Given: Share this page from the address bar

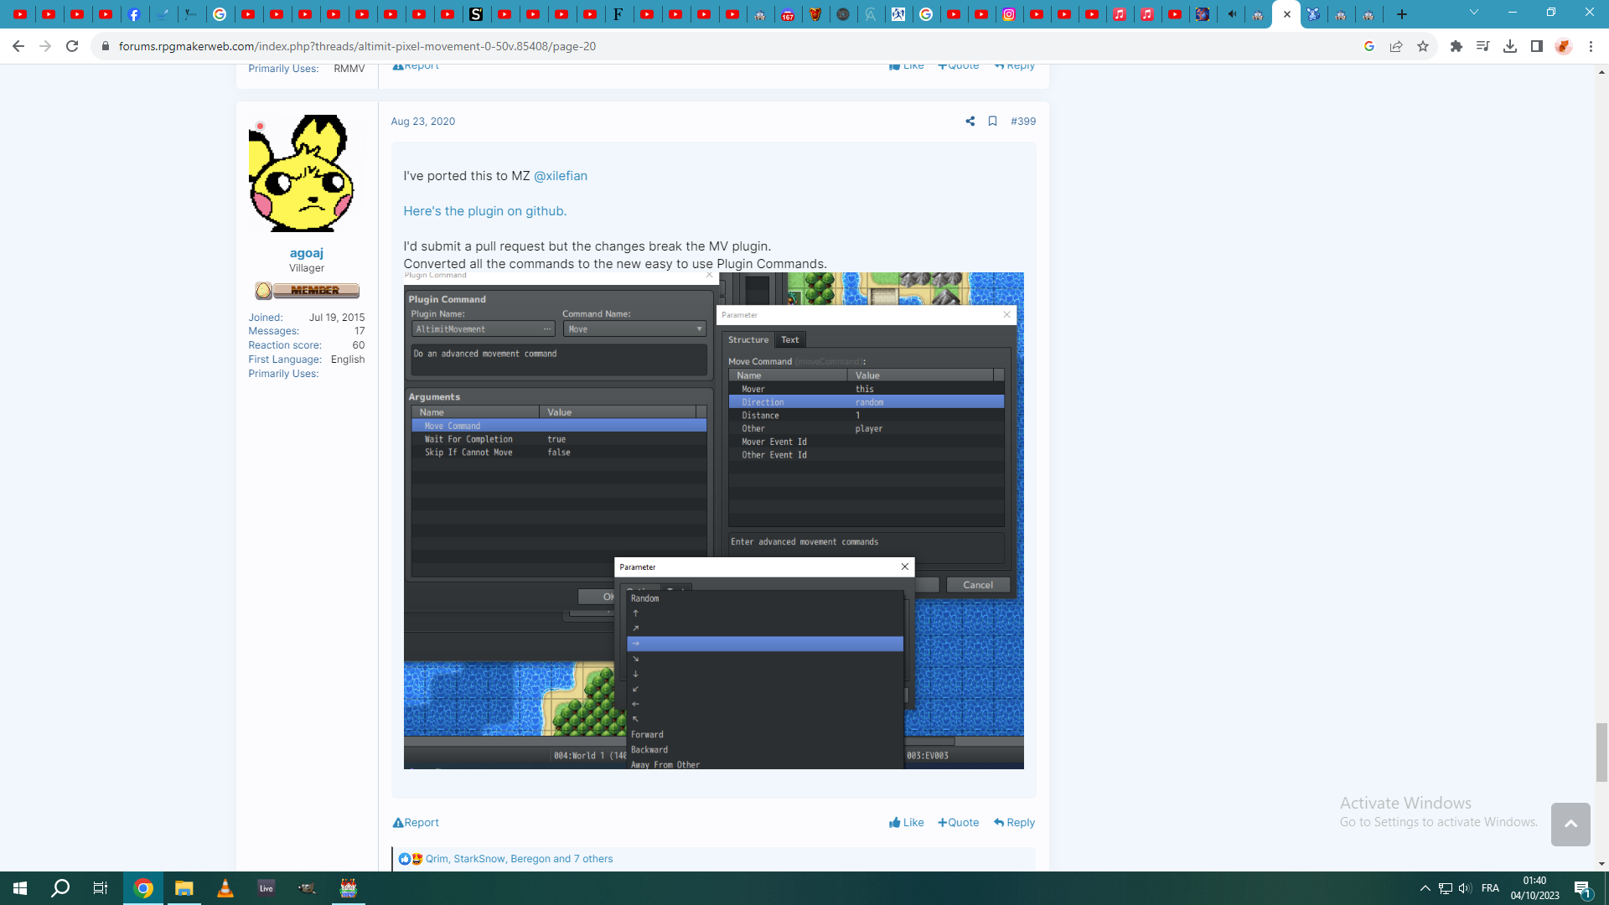Looking at the screenshot, I should pos(1396,46).
